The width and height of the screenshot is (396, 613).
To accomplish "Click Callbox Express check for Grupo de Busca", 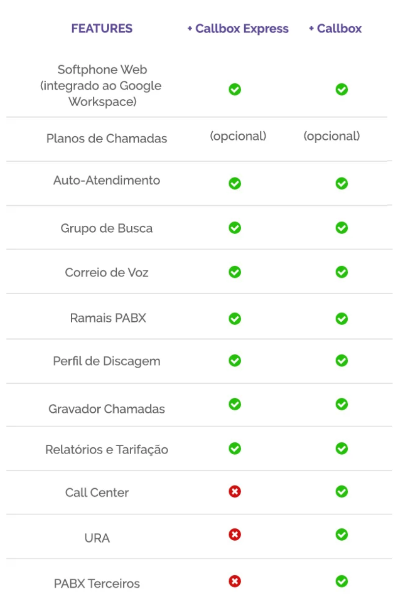I will point(235,228).
